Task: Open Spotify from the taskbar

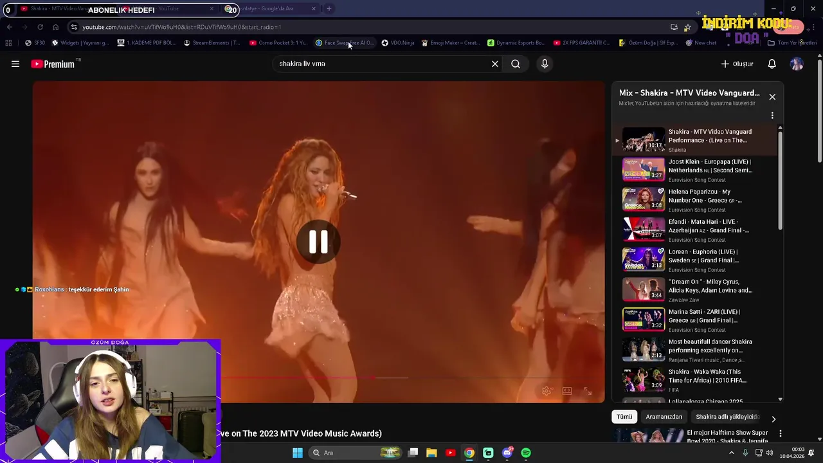Action: click(526, 453)
